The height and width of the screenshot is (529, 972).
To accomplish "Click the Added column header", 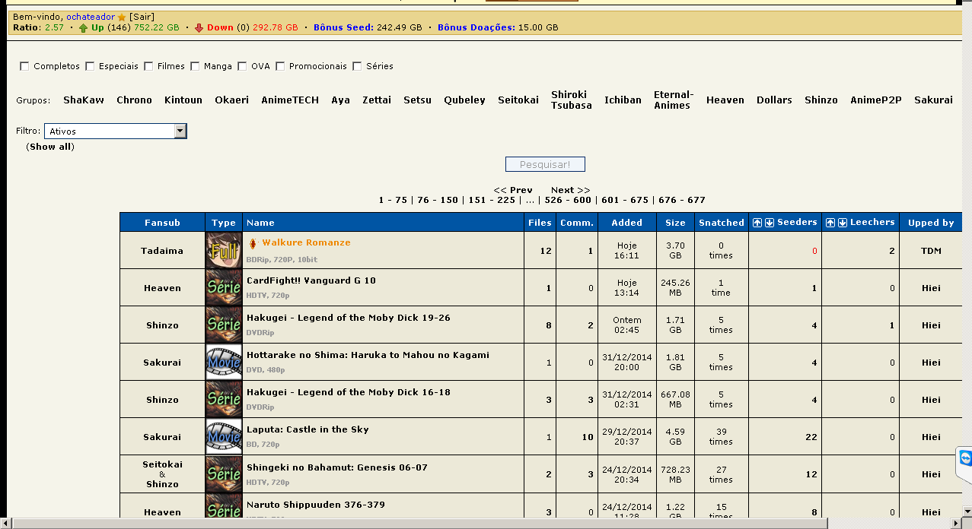I will pyautogui.click(x=626, y=223).
